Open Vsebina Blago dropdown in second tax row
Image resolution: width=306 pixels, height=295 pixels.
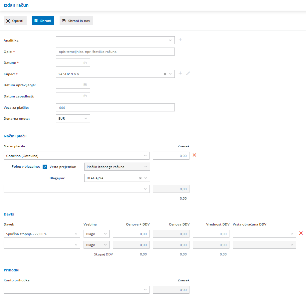pos(97,245)
